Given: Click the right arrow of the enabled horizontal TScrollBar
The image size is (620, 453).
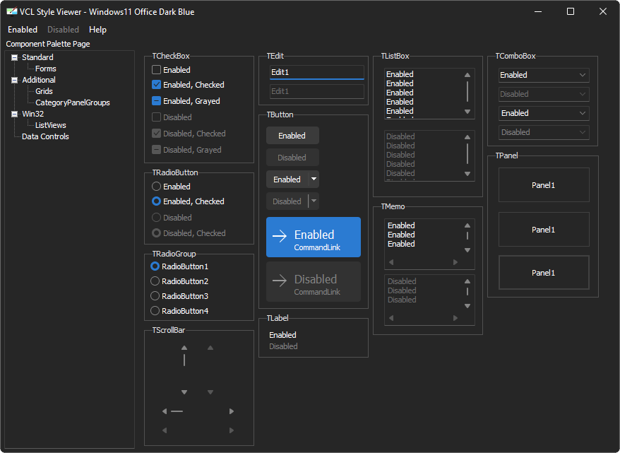Looking at the screenshot, I should (232, 411).
